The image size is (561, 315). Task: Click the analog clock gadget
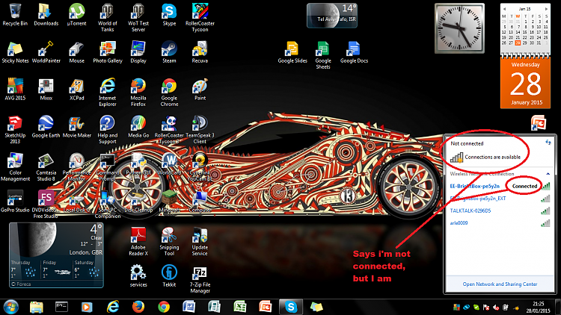pyautogui.click(x=459, y=28)
